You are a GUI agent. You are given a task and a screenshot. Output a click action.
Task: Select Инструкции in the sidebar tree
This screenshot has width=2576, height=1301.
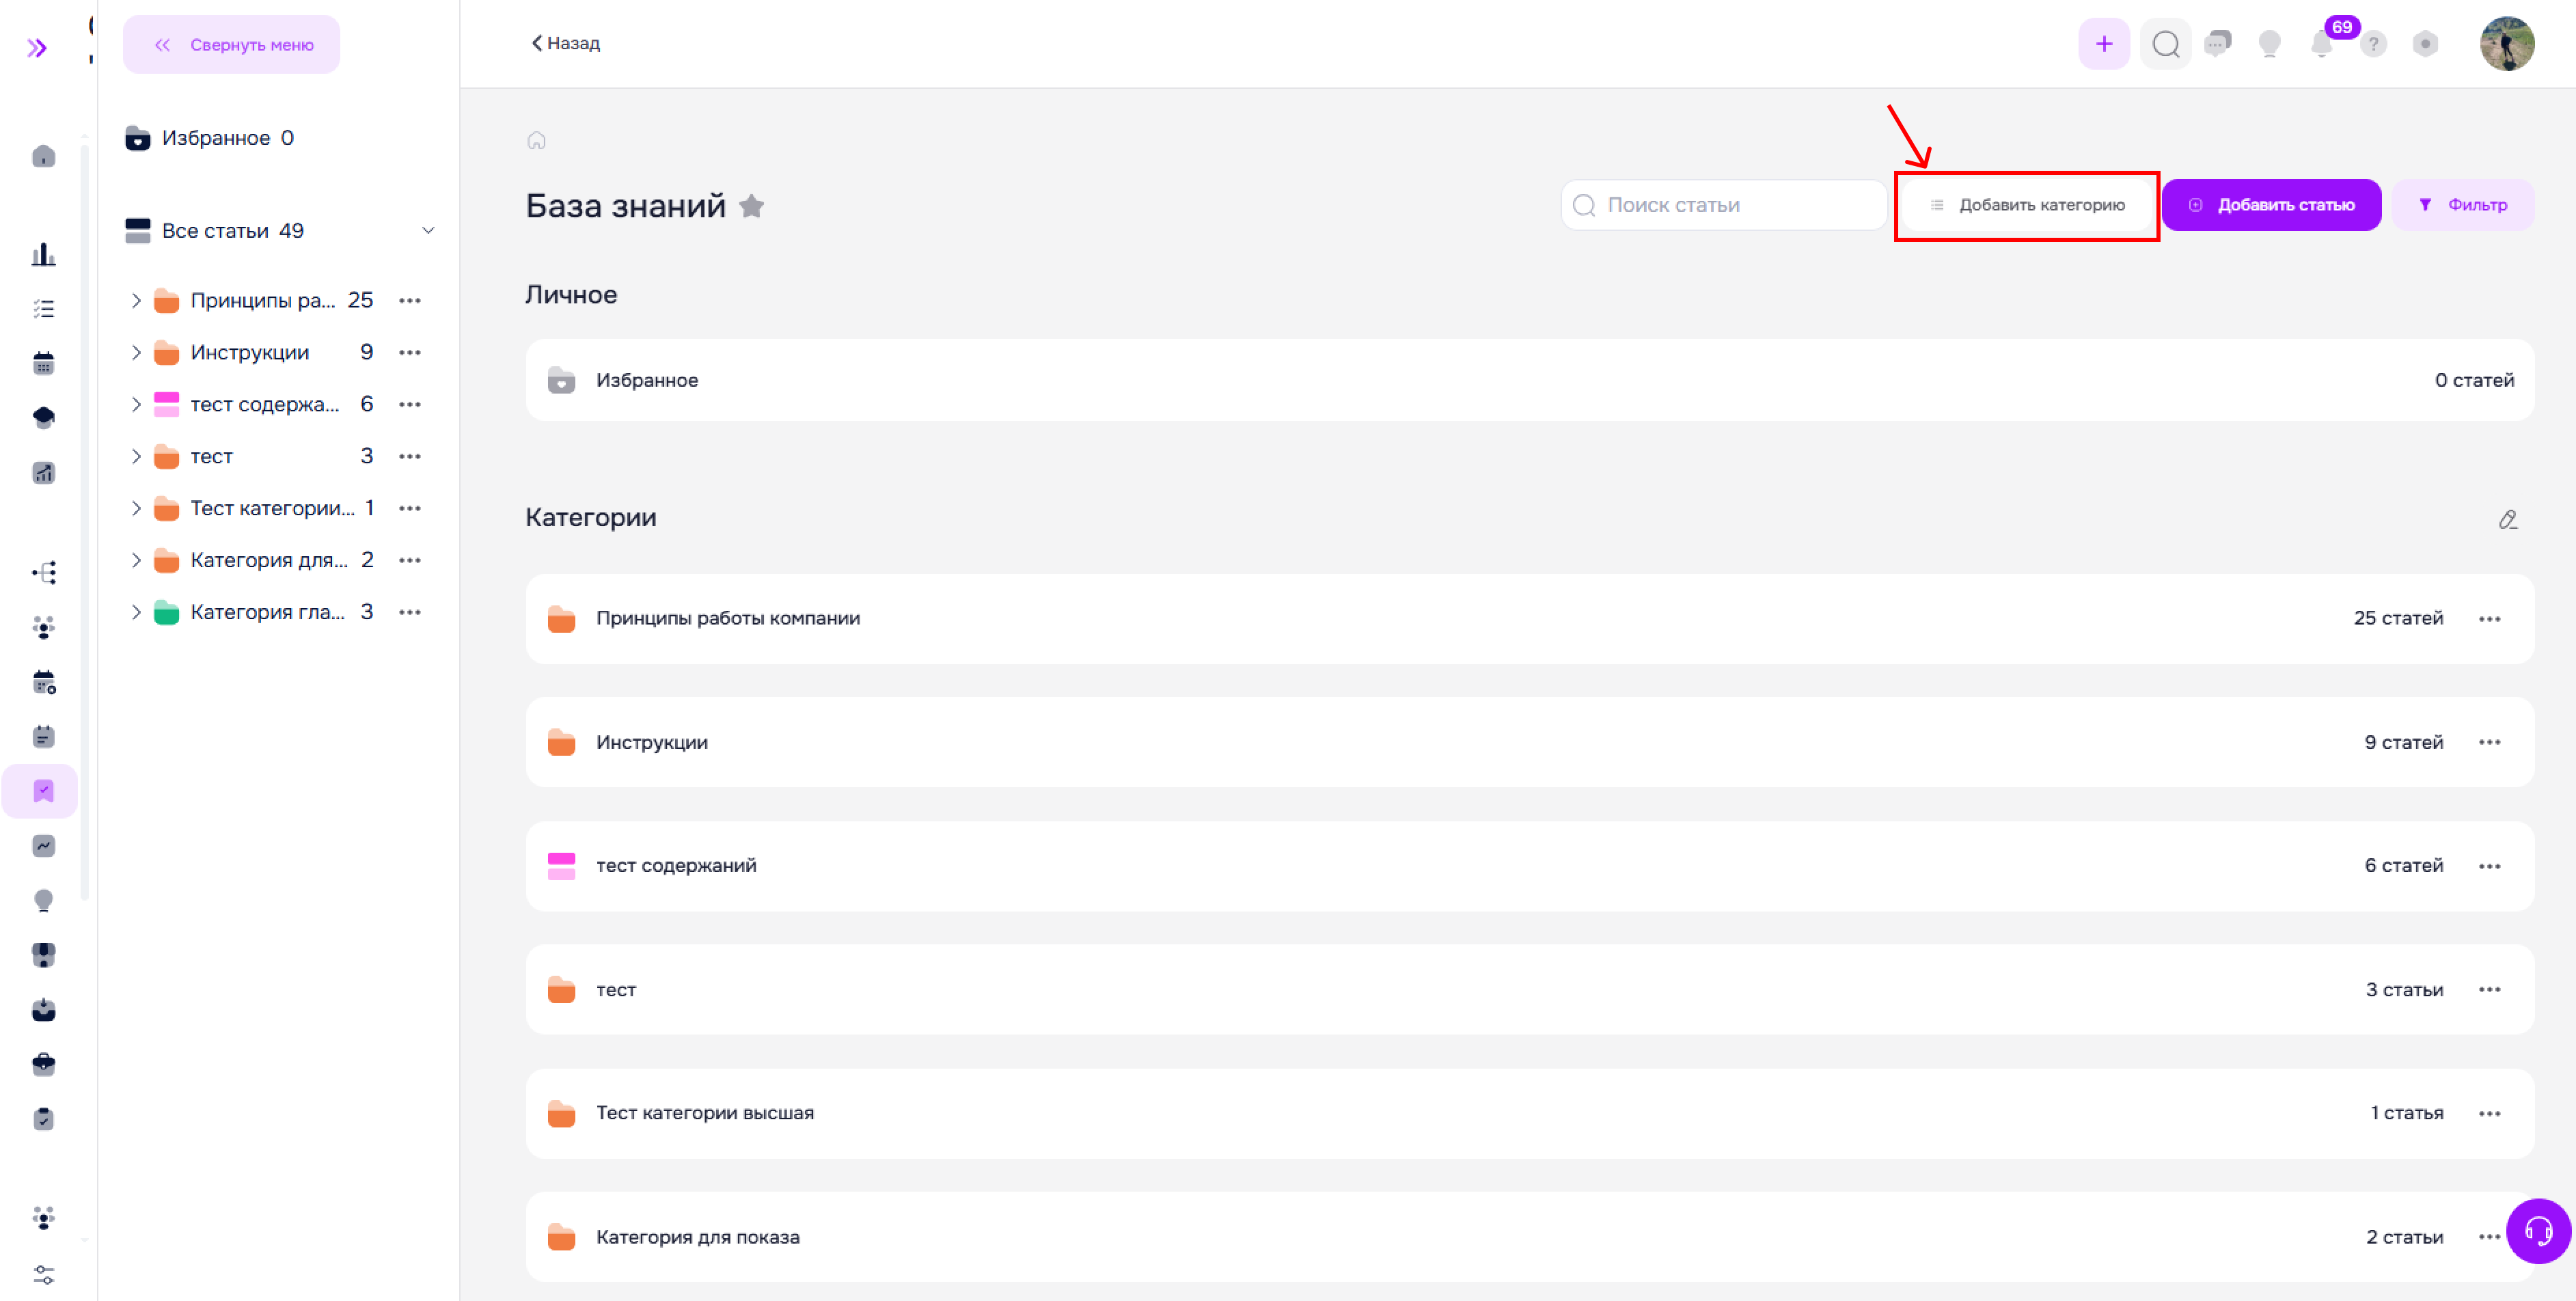(250, 352)
